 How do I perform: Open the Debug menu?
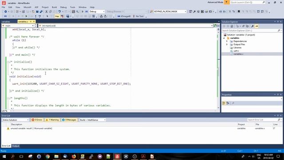click(63, 7)
